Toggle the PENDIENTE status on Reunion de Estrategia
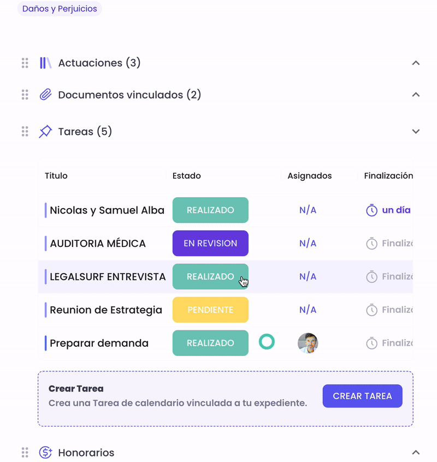Screen dimensions: 437x462 210,310
